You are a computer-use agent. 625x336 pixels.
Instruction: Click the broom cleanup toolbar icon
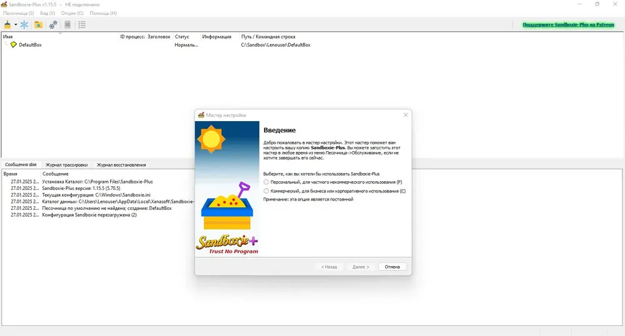pyautogui.click(x=7, y=25)
